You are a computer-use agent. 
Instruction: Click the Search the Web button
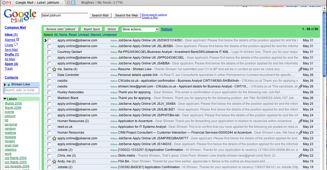tap(127, 15)
